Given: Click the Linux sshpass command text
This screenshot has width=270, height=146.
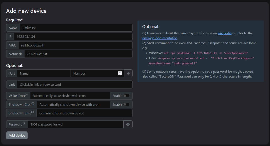Looking at the screenshot, I should point(201,61).
